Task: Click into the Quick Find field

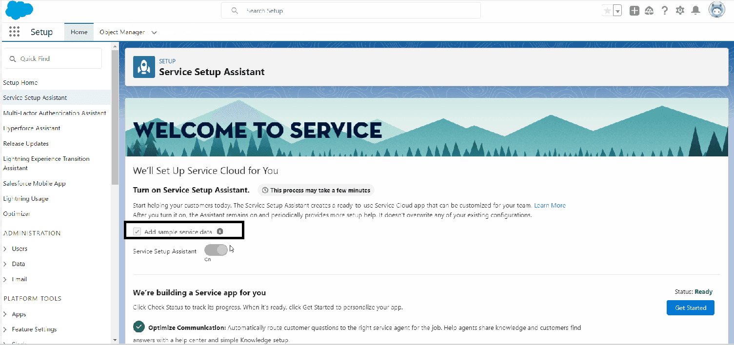Action: pyautogui.click(x=53, y=58)
